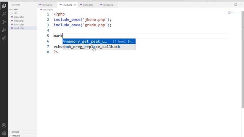Image resolution: width=244 pixels, height=137 pixels.
Task: Open the Search view icon
Action: point(4,14)
